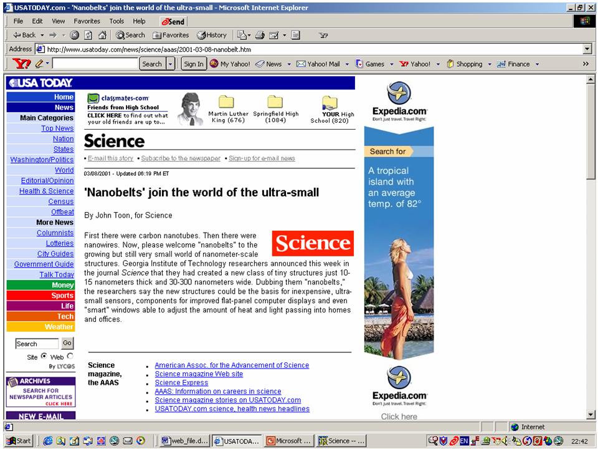
Task: Open the Edit menu
Action: click(37, 21)
